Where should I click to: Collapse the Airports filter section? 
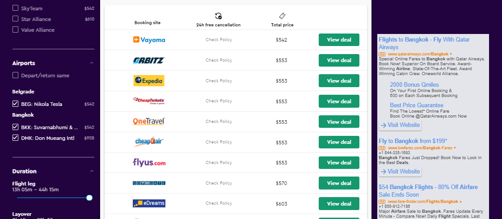92,63
